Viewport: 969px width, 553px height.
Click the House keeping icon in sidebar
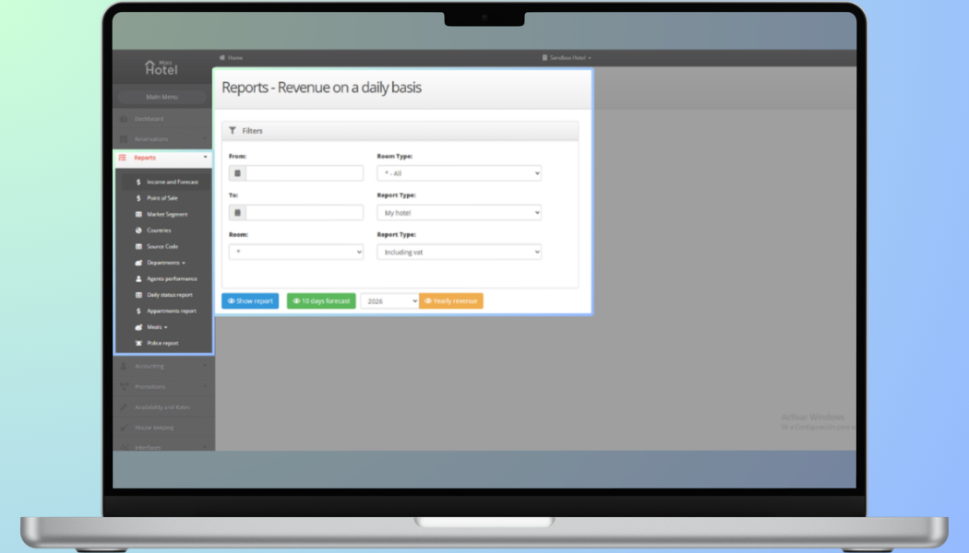(x=124, y=427)
